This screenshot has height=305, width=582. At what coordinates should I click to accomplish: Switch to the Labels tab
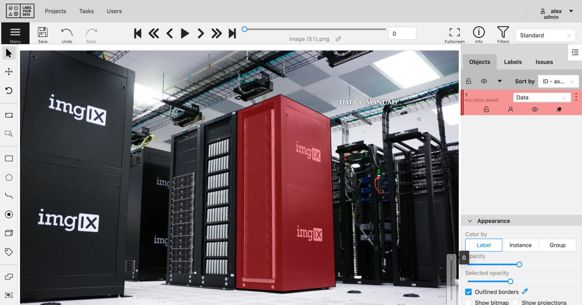pos(513,62)
